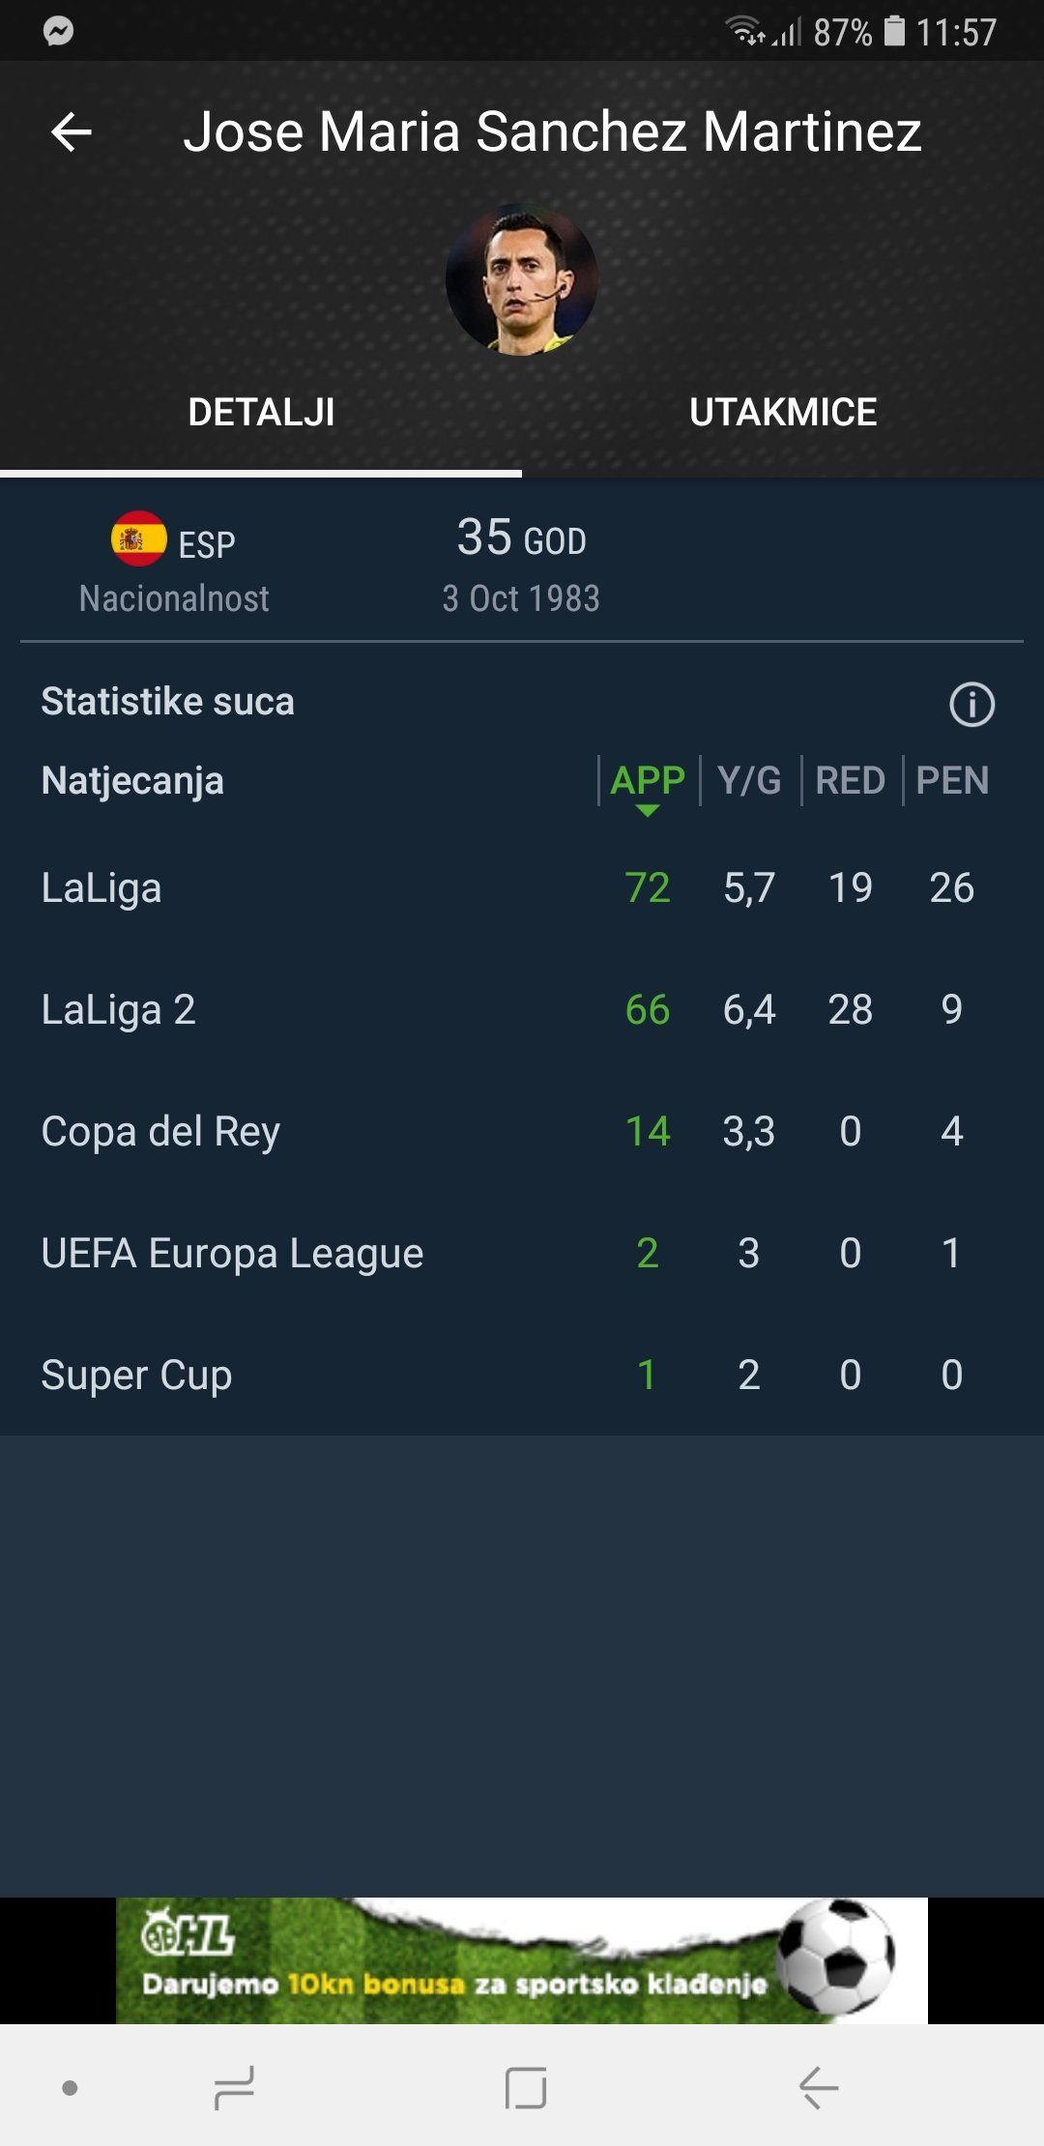The image size is (1044, 2146).
Task: Select the DETALJI tab
Action: 261,413
